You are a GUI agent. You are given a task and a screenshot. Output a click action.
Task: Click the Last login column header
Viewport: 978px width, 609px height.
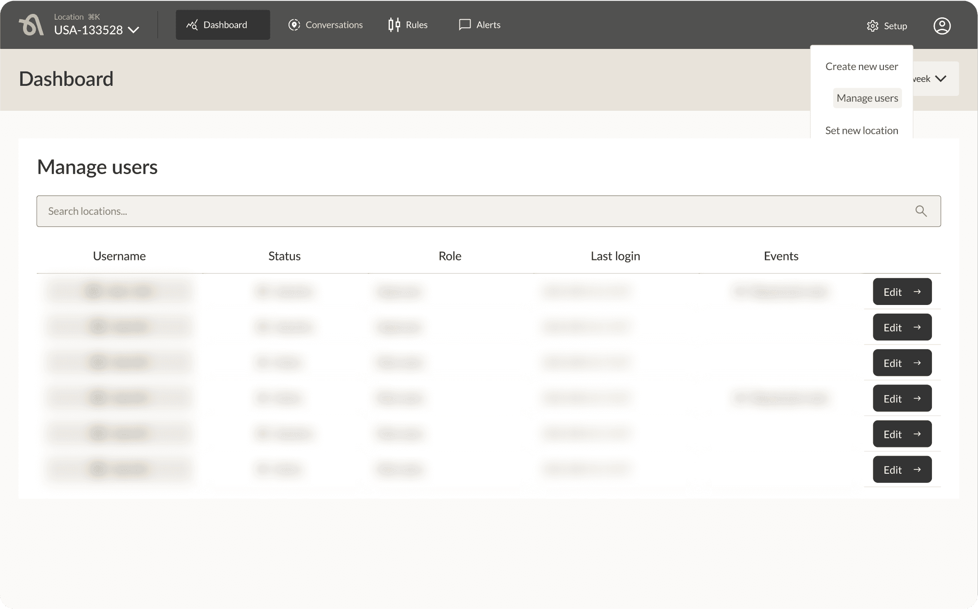(x=616, y=256)
